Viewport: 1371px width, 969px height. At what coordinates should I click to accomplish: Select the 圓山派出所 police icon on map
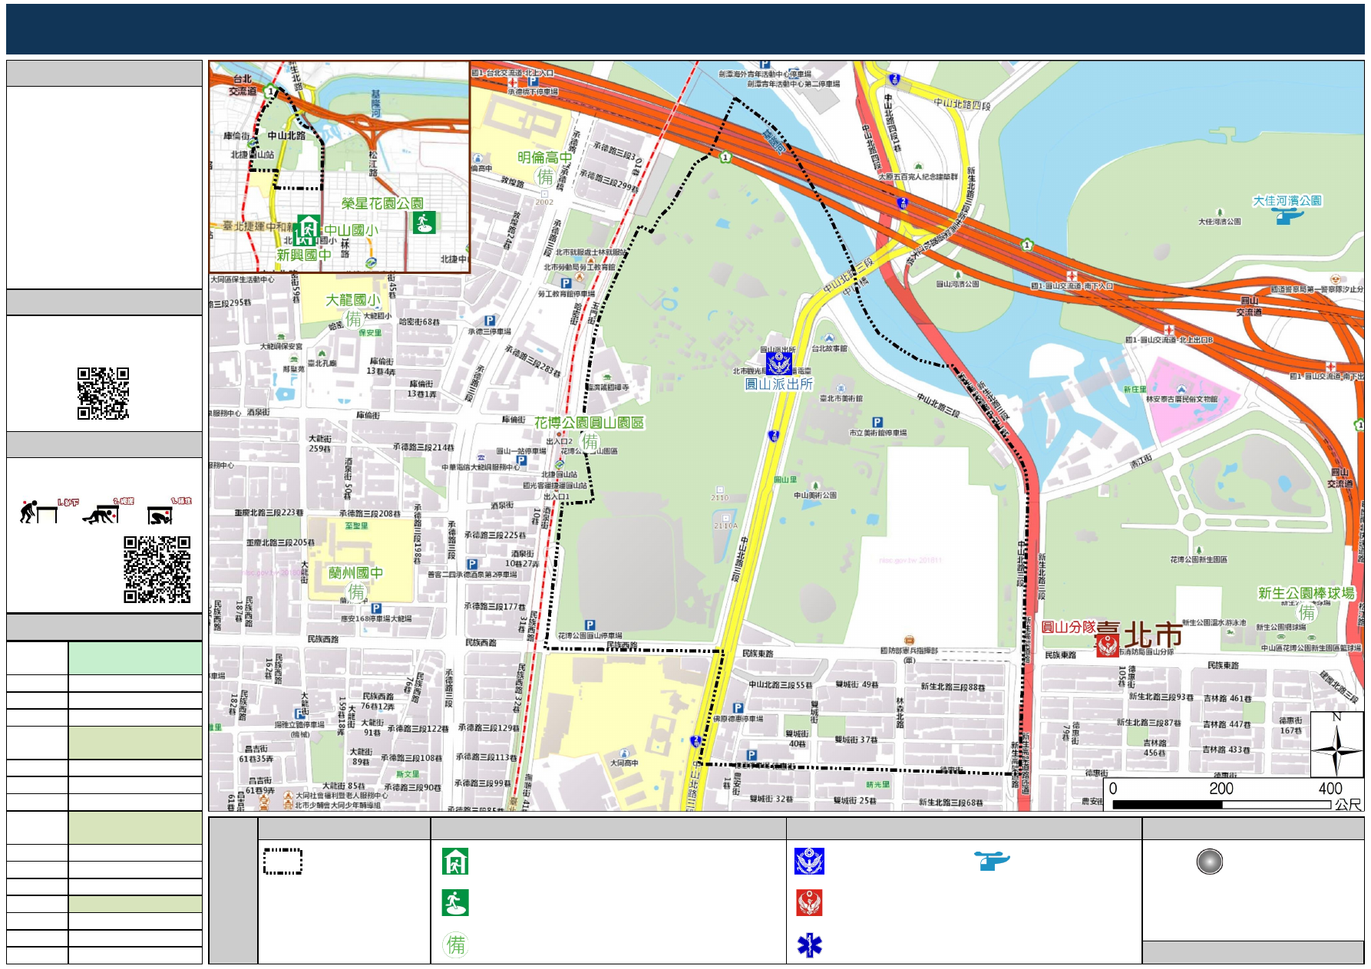click(778, 363)
